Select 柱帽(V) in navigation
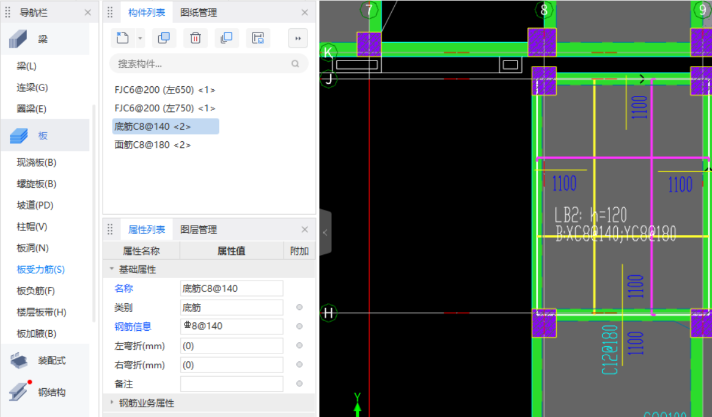 [32, 227]
